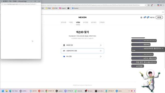Open the LOST ARK taskbar item
The width and height of the screenshot is (165, 93).
(x=99, y=91)
